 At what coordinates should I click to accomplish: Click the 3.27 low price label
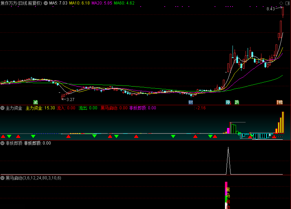pyautogui.click(x=70, y=100)
